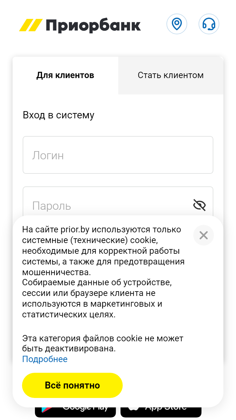Viewport: 236px width, 420px height.
Task: Click the cookie text mentioning prior.by
Action: click(x=104, y=251)
